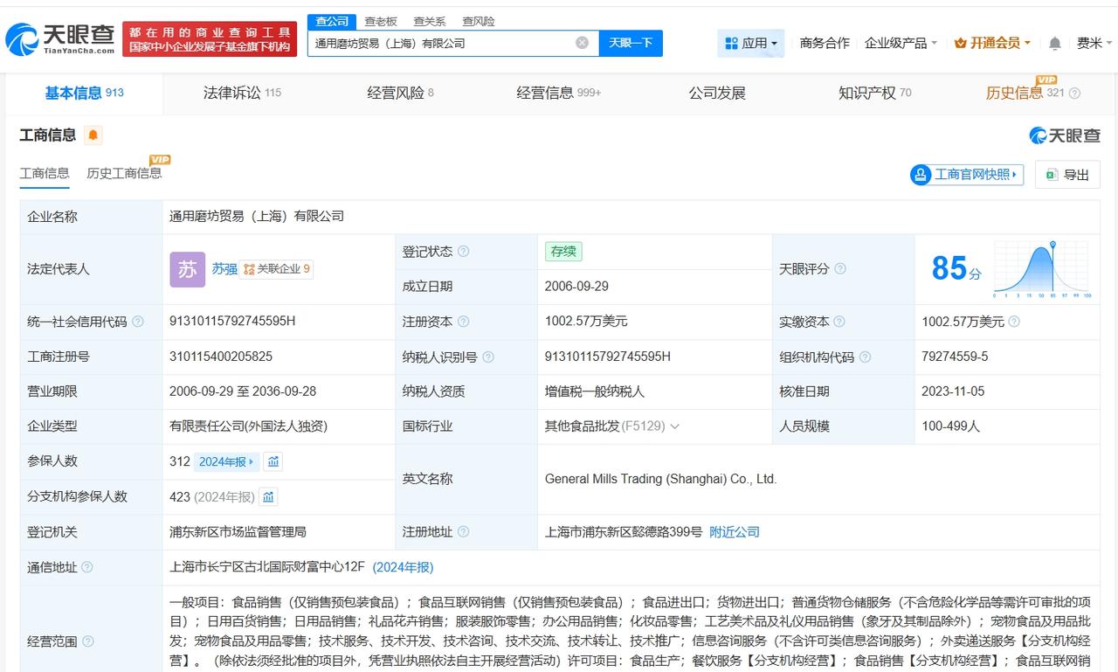Expand the 企业级产品 dropdown
Viewport: 1118px width, 672px height.
point(901,43)
